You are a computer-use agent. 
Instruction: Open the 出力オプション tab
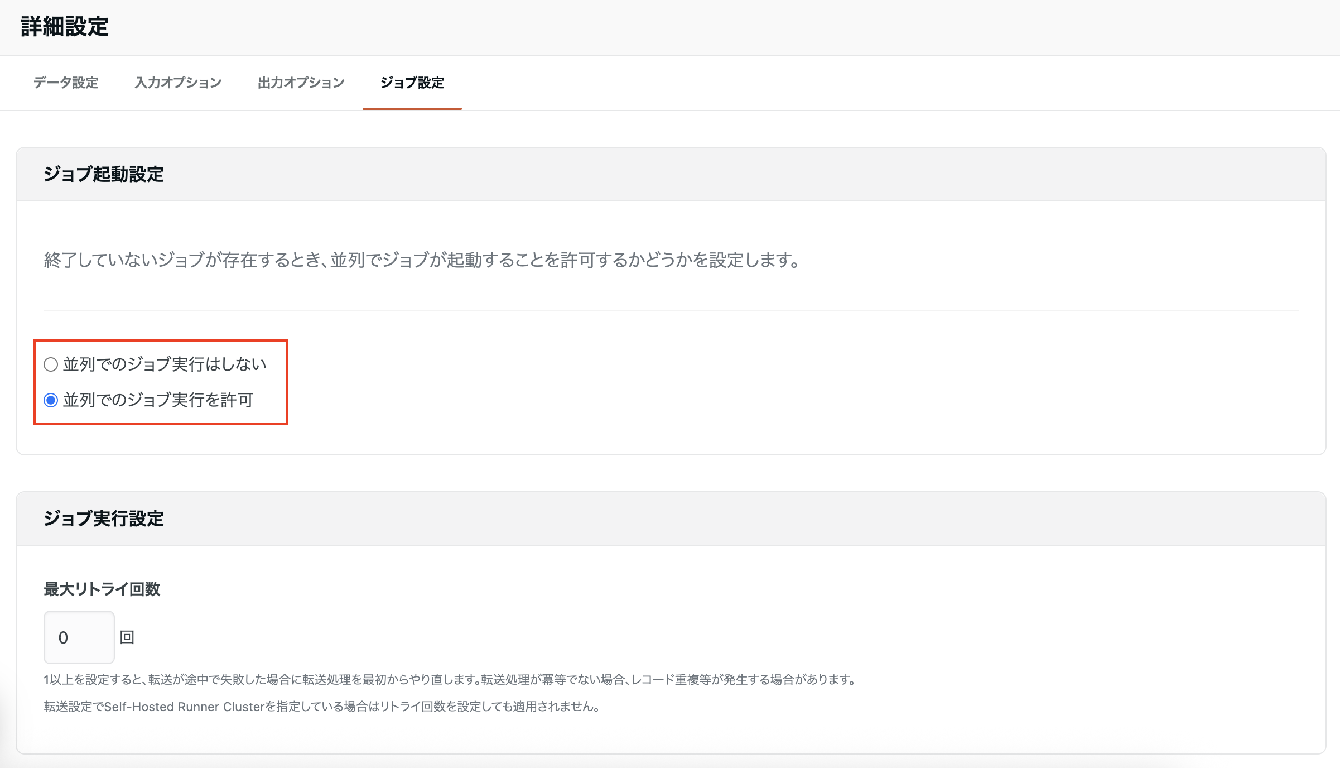pos(301,83)
